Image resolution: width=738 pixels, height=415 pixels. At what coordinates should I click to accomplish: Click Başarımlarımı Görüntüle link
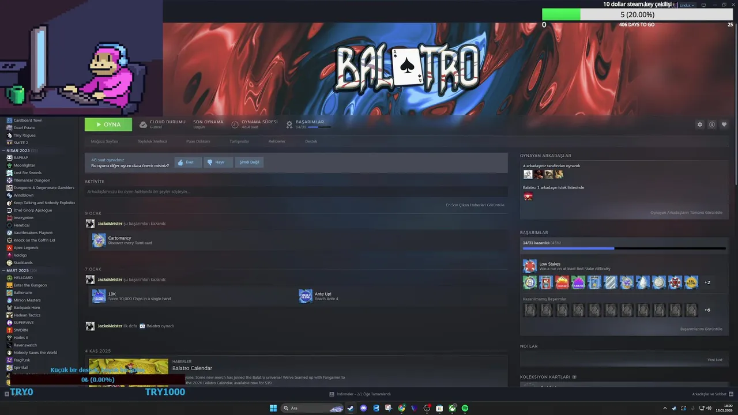tap(701, 329)
